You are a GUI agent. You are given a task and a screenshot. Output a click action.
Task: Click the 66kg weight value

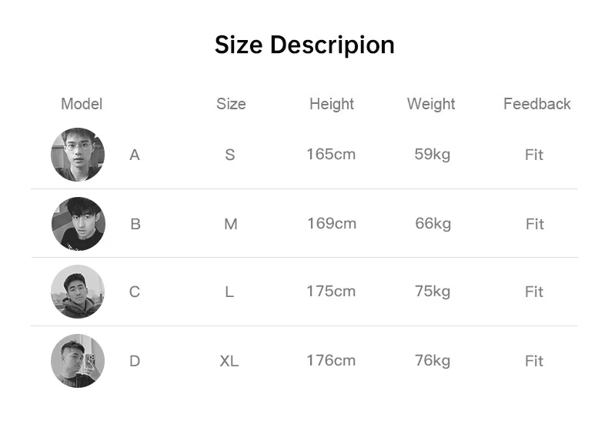pyautogui.click(x=433, y=223)
